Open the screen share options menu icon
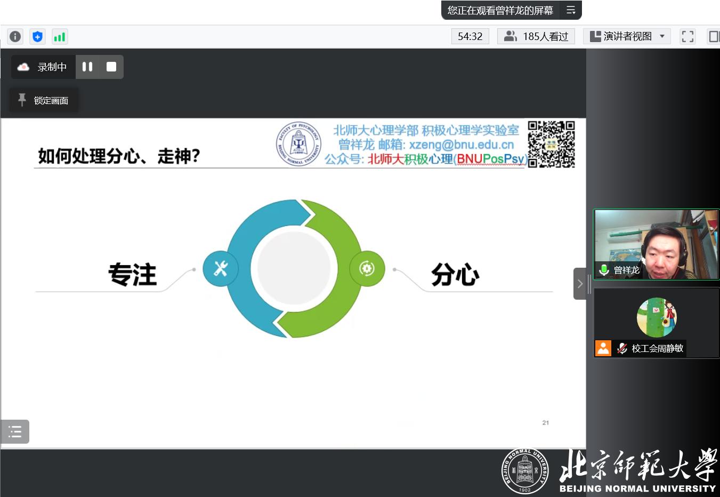720x497 pixels. pyautogui.click(x=571, y=10)
